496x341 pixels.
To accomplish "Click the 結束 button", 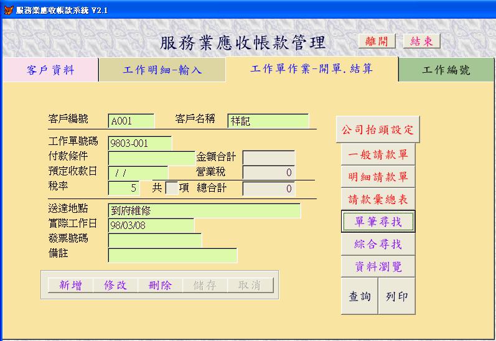I will point(422,41).
